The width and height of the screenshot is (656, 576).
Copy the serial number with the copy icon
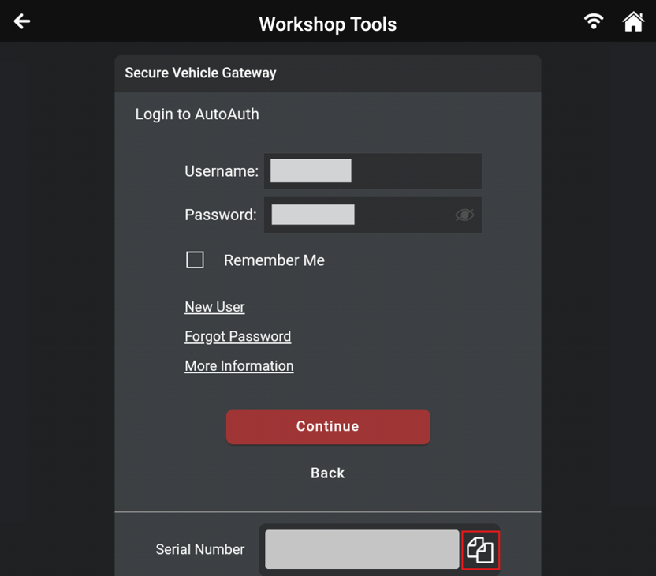tap(480, 550)
